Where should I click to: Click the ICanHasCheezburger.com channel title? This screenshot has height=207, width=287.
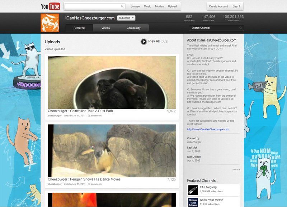tap(90, 18)
